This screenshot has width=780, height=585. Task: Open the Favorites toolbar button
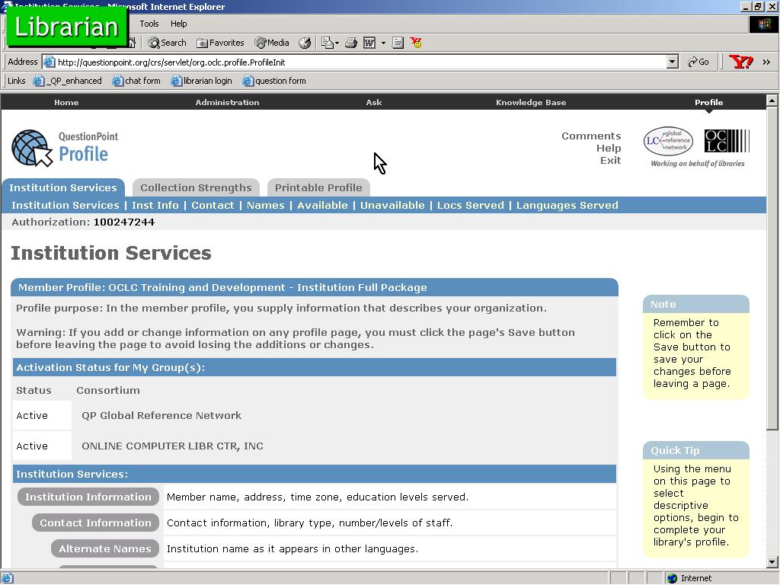pos(220,43)
